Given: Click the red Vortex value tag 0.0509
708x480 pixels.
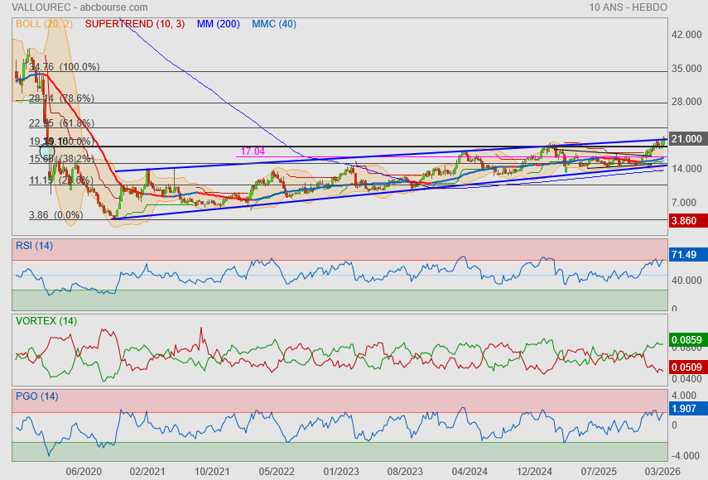Looking at the screenshot, I should coord(687,367).
